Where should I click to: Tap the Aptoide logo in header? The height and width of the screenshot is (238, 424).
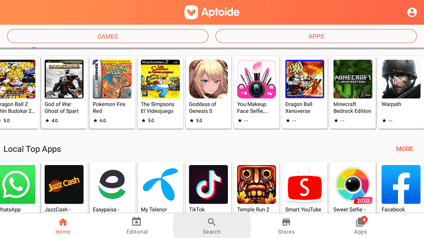212,12
